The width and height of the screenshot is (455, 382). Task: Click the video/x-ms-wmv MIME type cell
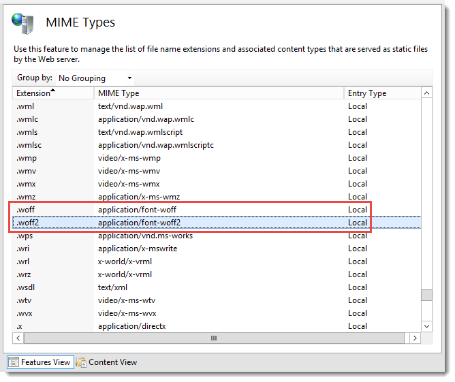(129, 171)
